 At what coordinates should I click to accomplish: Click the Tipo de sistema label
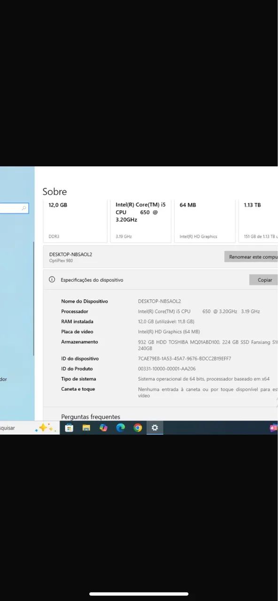[x=78, y=379]
